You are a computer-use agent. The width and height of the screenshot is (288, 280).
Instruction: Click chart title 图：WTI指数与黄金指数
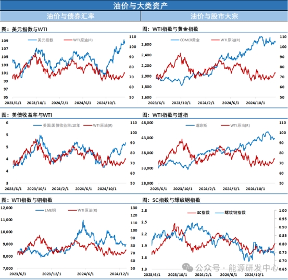tap(170, 29)
